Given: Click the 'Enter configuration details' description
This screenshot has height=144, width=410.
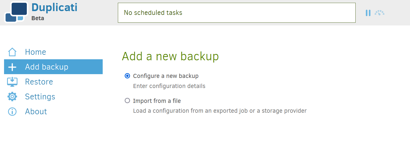Looking at the screenshot, I should pos(169,86).
